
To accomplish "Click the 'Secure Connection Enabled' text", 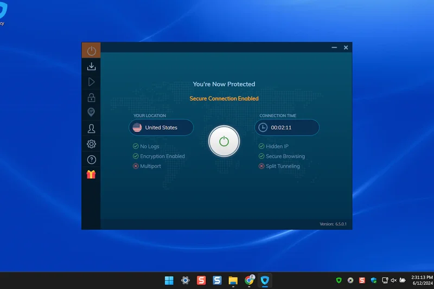I will point(224,99).
